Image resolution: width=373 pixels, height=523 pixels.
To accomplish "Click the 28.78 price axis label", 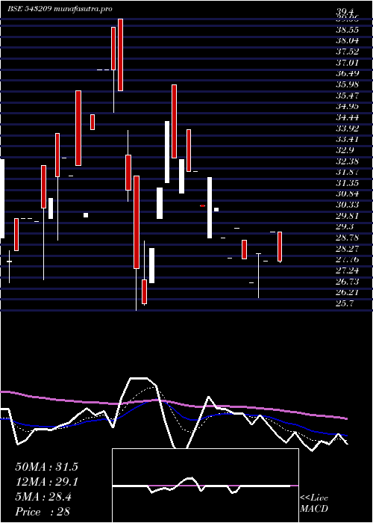I will point(347,238).
